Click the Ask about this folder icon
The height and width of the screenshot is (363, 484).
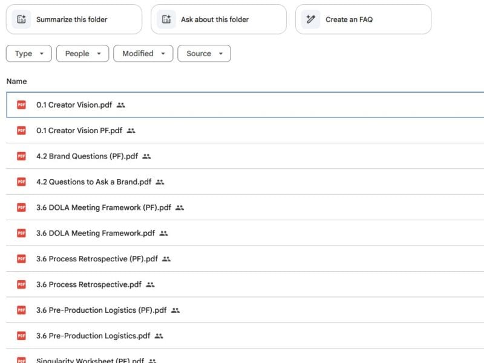[x=166, y=19]
